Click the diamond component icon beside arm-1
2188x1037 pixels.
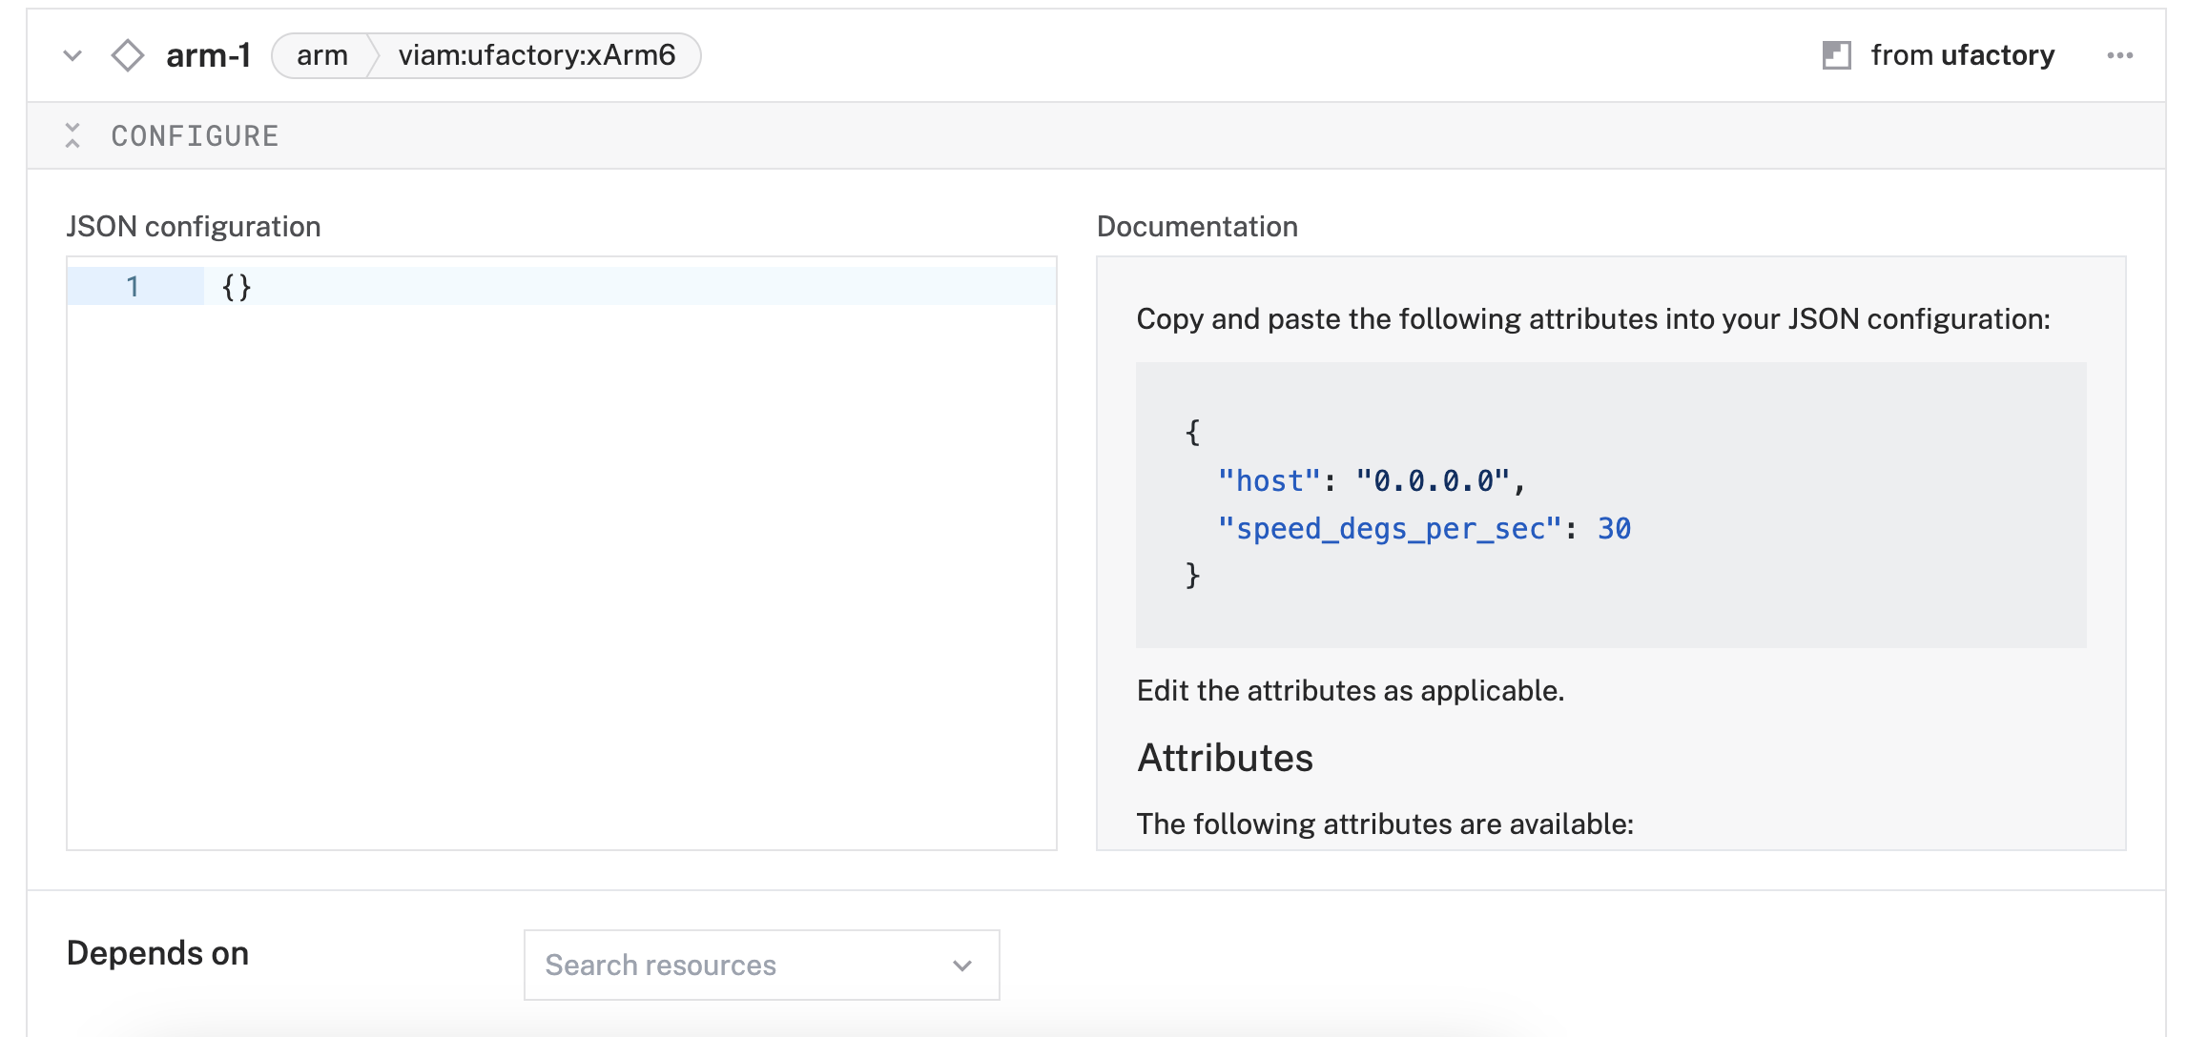point(128,55)
